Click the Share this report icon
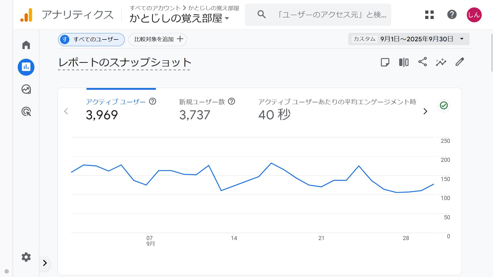Image resolution: width=493 pixels, height=277 pixels. [422, 62]
